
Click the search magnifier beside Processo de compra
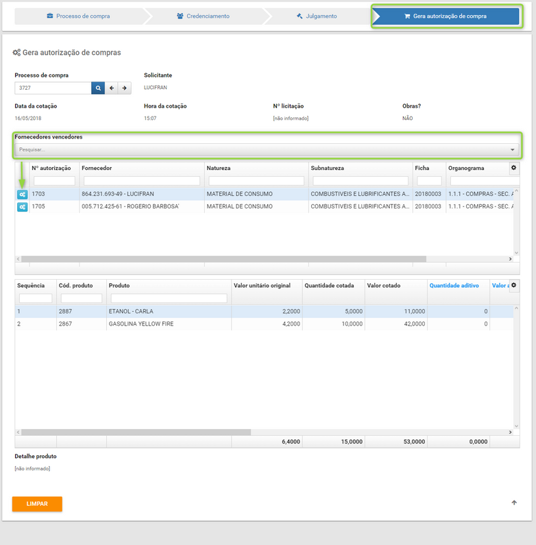tap(98, 88)
